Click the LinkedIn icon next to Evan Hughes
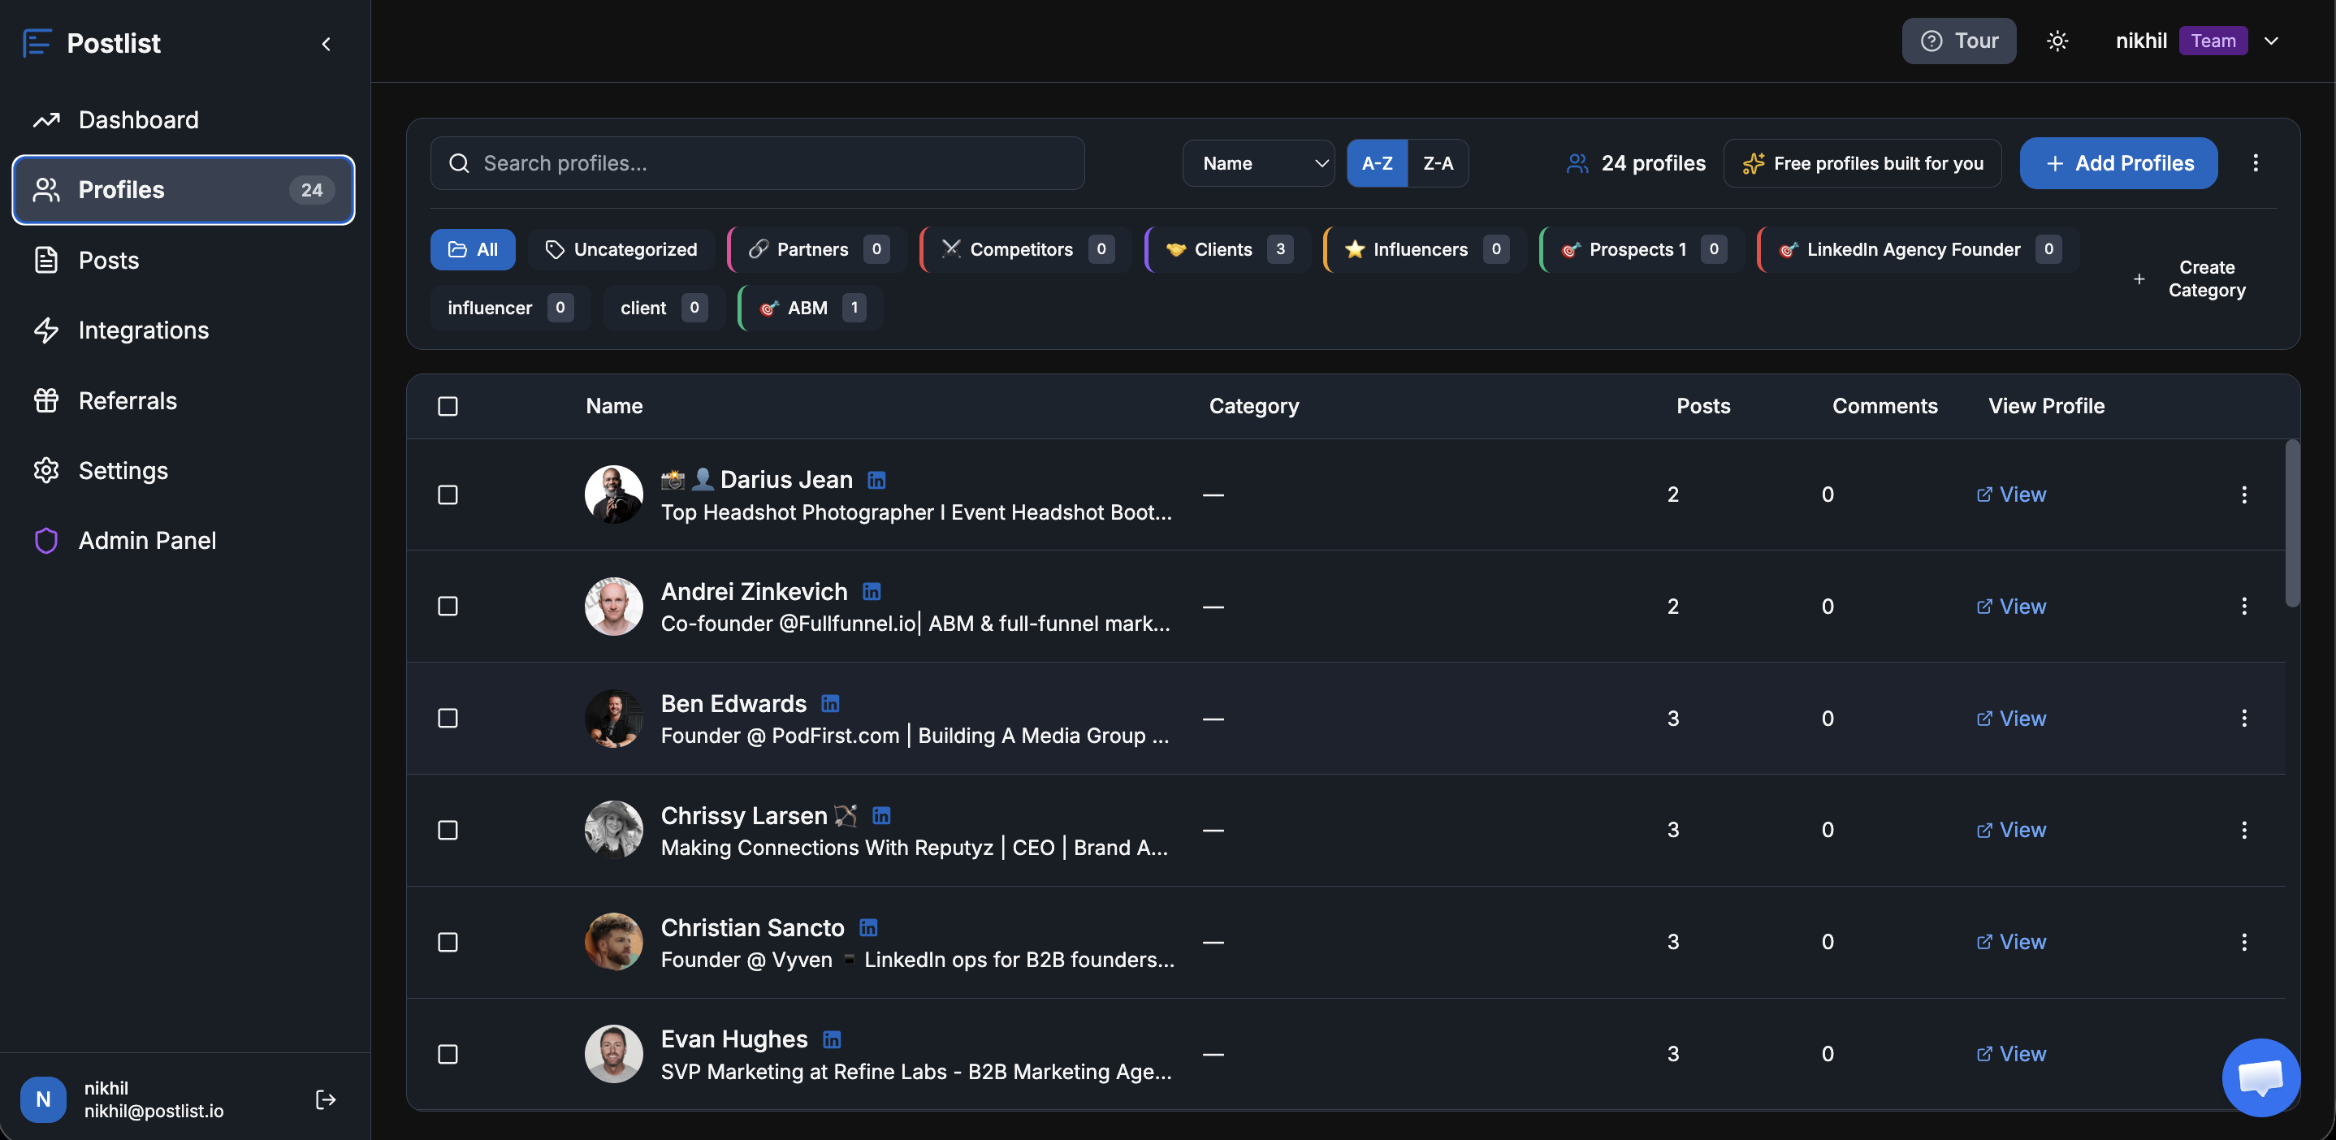The image size is (2336, 1140). pyautogui.click(x=832, y=1039)
